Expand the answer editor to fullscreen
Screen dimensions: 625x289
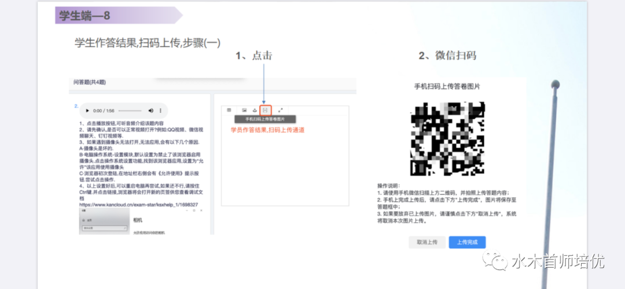pos(281,110)
